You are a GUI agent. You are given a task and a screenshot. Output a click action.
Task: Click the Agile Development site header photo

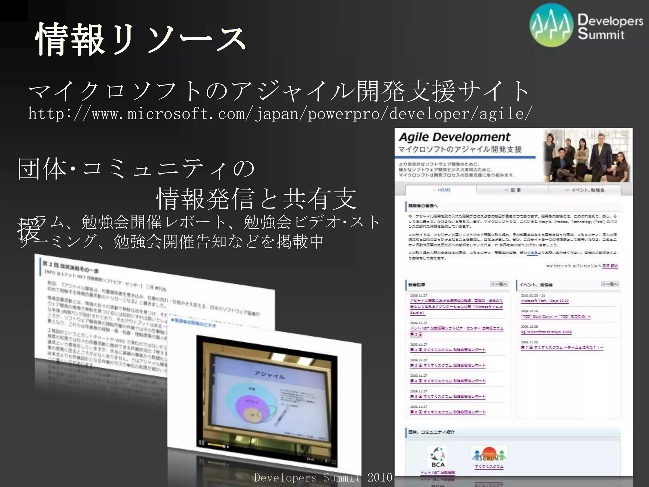(x=587, y=155)
